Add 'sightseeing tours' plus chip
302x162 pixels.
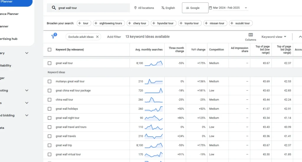[109, 23]
